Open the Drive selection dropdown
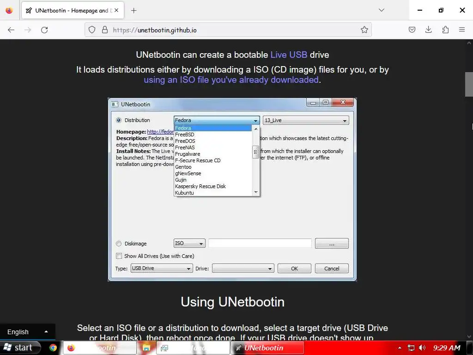 click(243, 268)
